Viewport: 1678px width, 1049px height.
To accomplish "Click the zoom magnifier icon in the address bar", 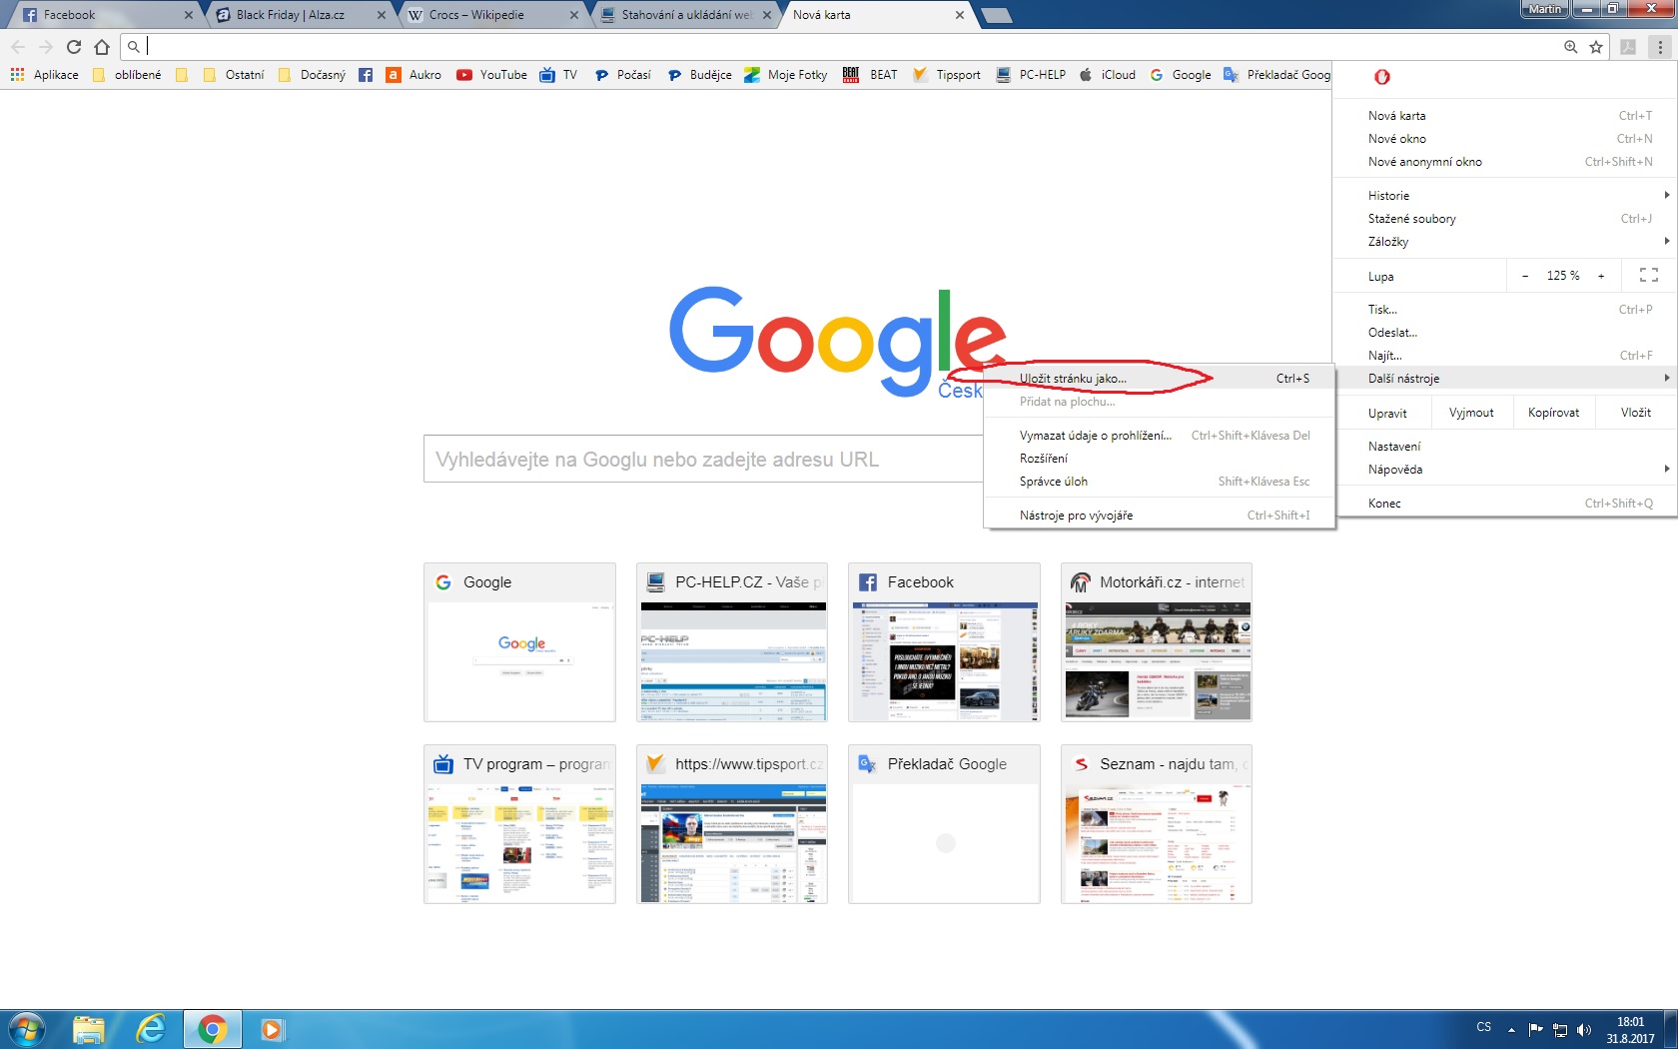I will coord(1570,47).
